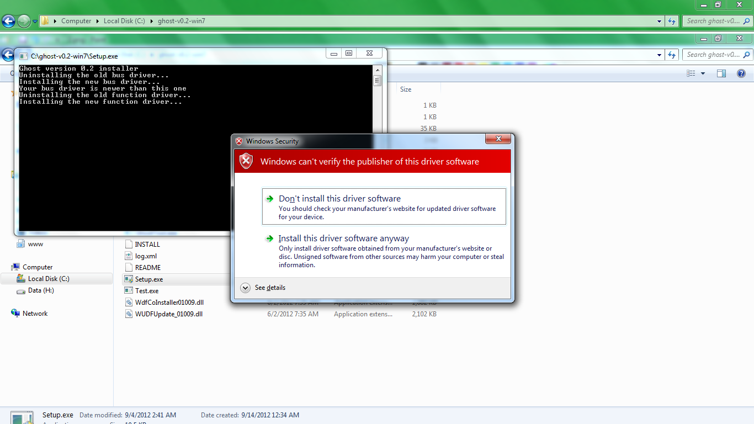This screenshot has height=424, width=754.
Task: Select the log.xml file icon
Action: coord(129,256)
